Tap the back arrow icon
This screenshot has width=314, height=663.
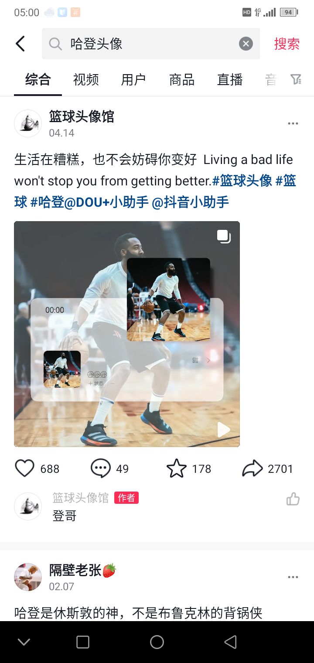(x=20, y=44)
